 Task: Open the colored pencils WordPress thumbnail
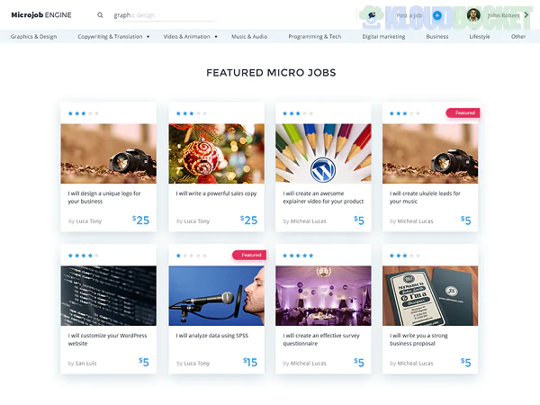pyautogui.click(x=323, y=154)
